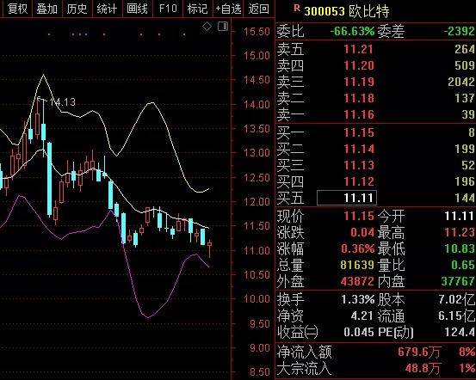This screenshot has width=476, height=380.
Task: Open the 复权 adjustment menu
Action: [17, 9]
